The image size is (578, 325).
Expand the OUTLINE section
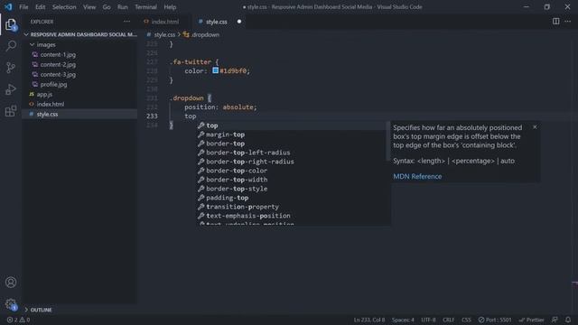coord(41,310)
